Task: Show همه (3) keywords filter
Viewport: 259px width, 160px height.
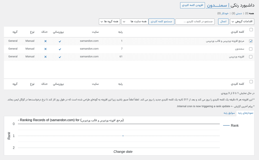Action: pyautogui.click(x=250, y=13)
